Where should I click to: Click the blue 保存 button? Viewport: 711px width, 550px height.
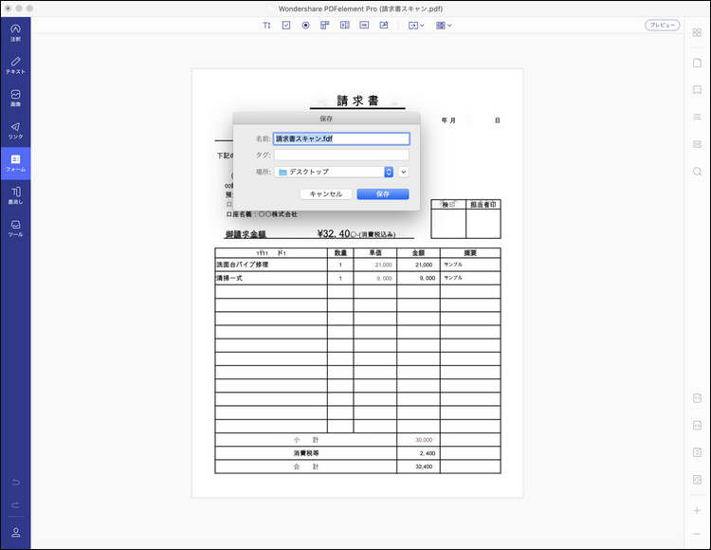coord(383,194)
